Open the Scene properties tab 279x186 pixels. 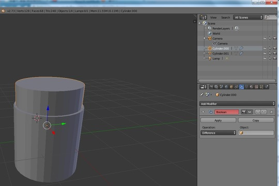[221, 87]
